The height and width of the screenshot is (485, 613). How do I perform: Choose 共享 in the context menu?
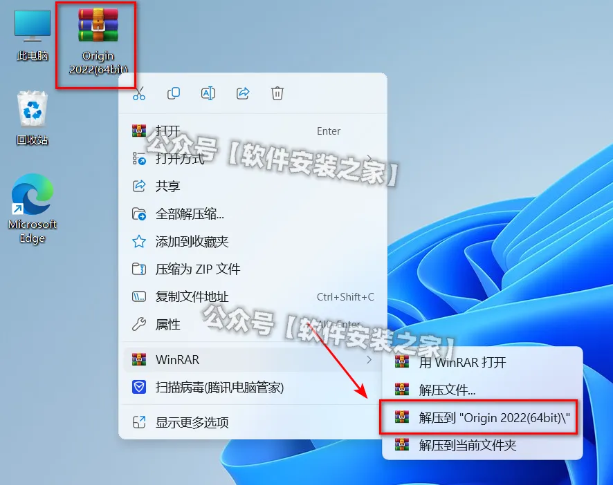(x=253, y=187)
